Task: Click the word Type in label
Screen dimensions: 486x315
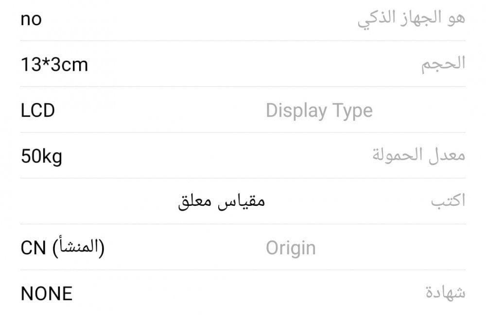Action: [x=353, y=111]
